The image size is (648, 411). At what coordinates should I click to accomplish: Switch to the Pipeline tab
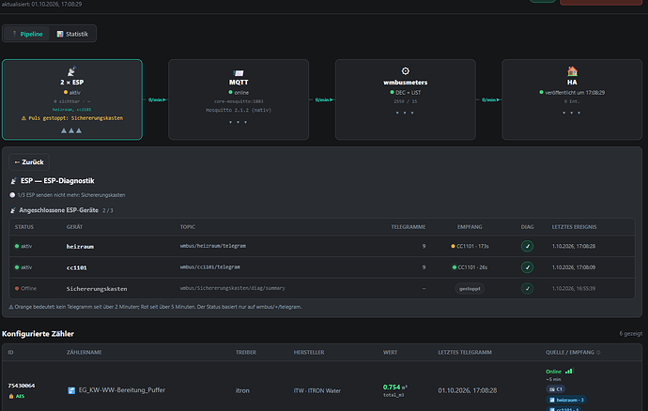27,34
